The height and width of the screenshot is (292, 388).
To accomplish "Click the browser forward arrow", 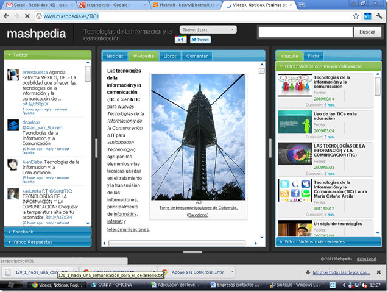I will 16,16.
